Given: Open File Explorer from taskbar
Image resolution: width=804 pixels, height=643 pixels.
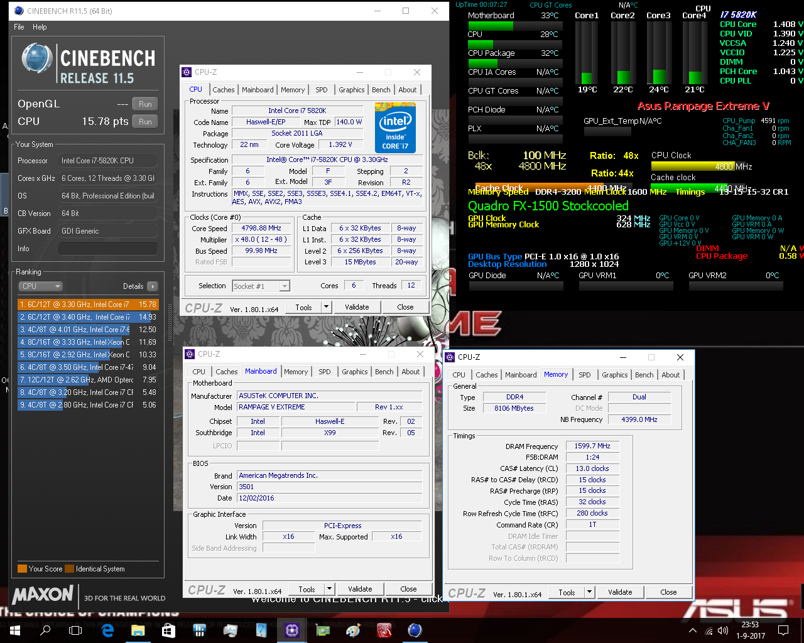Looking at the screenshot, I should tap(138, 630).
